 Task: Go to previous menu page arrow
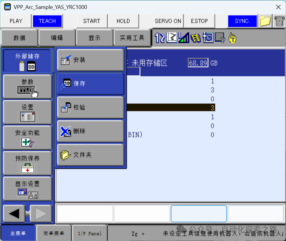click(14, 214)
